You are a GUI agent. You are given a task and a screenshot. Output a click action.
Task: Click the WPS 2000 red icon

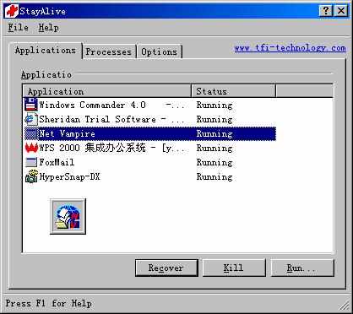[x=31, y=148]
